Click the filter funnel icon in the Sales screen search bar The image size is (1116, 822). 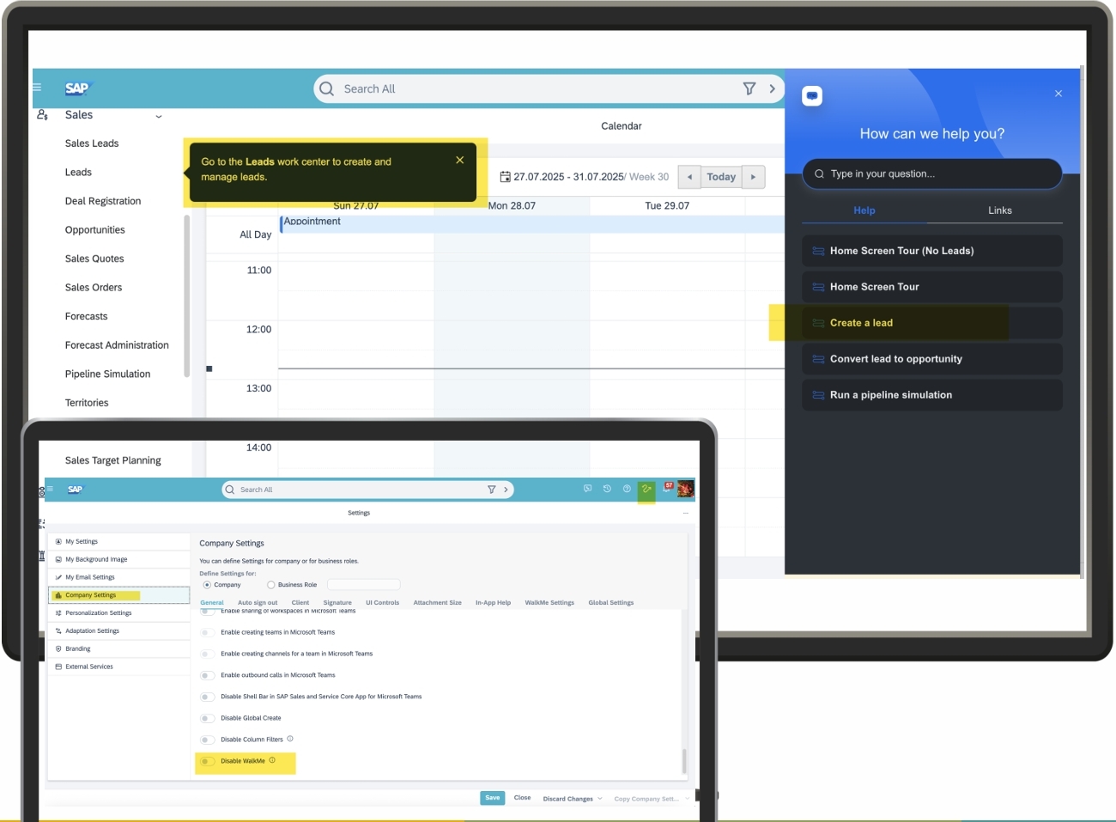(x=749, y=88)
